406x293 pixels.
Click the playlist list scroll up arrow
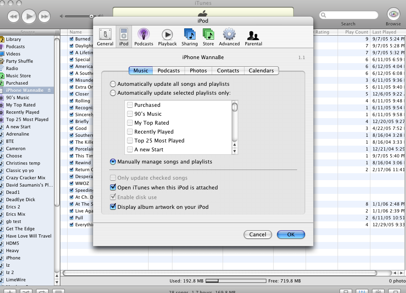tap(235, 145)
